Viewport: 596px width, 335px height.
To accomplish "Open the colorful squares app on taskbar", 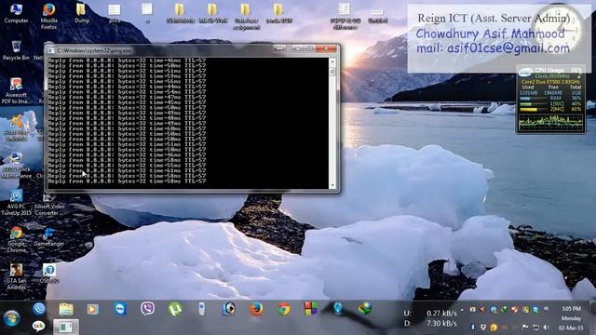I will pos(310,309).
